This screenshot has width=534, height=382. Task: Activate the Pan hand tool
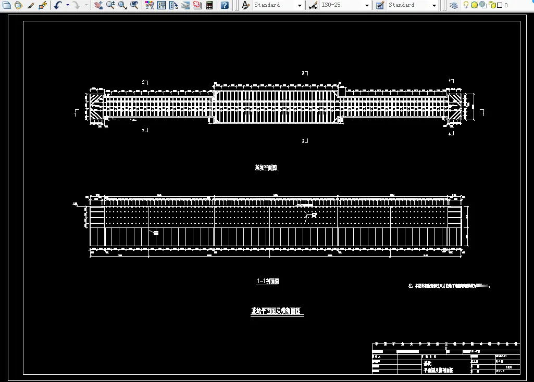[x=98, y=5]
